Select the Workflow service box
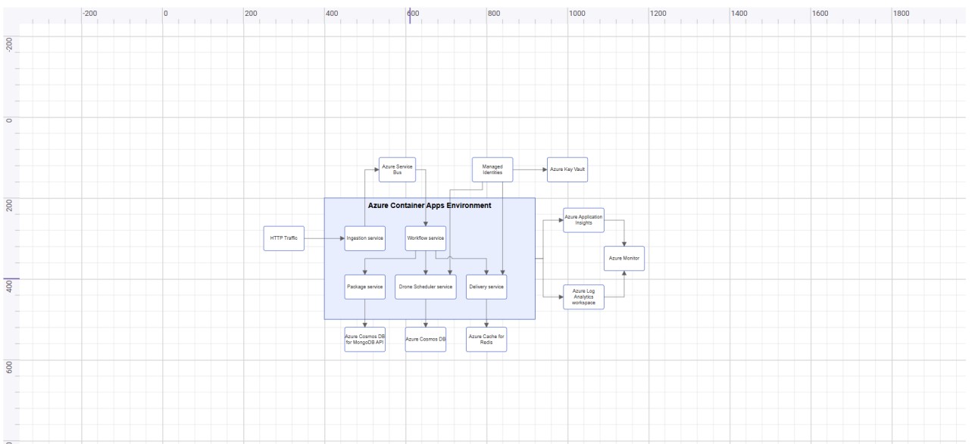978x444 pixels. tap(425, 238)
